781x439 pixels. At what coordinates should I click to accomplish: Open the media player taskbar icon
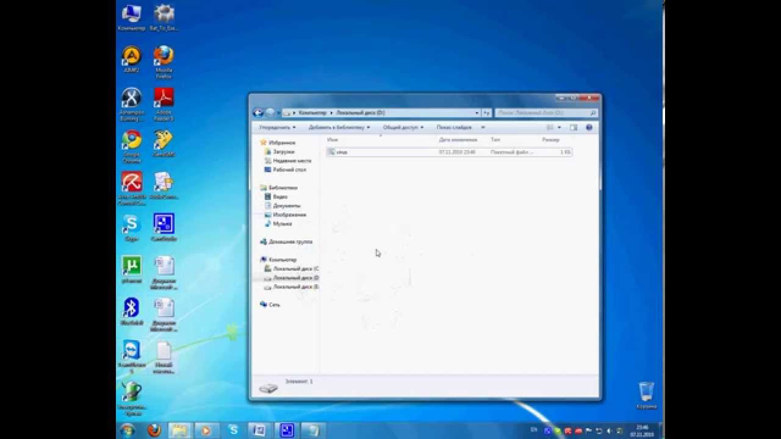tap(206, 430)
